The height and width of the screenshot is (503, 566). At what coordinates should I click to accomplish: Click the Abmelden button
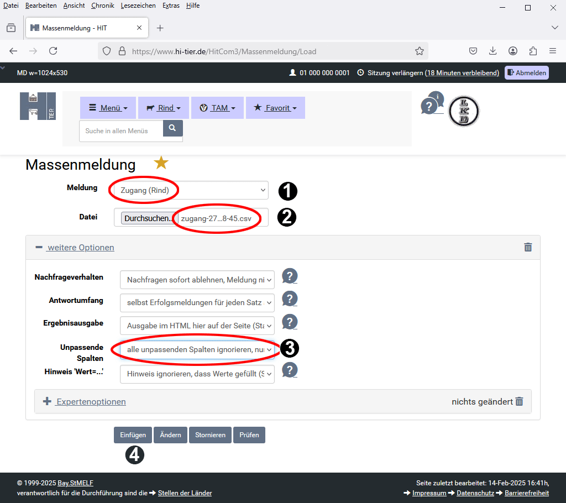pyautogui.click(x=526, y=73)
